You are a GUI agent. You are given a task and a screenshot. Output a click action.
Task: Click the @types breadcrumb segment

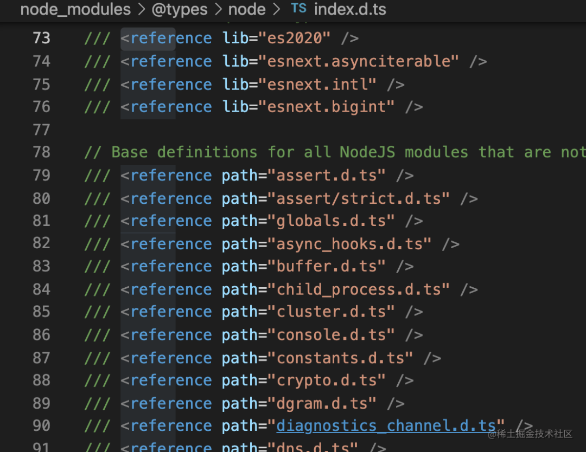tap(180, 9)
